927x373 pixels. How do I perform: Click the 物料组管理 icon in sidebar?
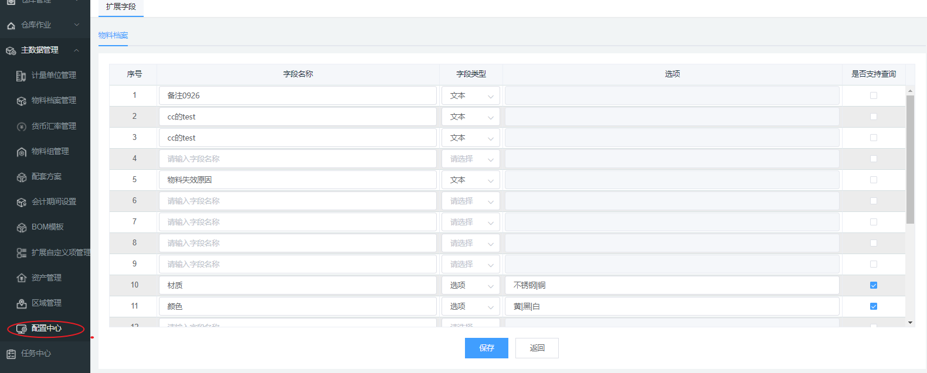coord(21,152)
